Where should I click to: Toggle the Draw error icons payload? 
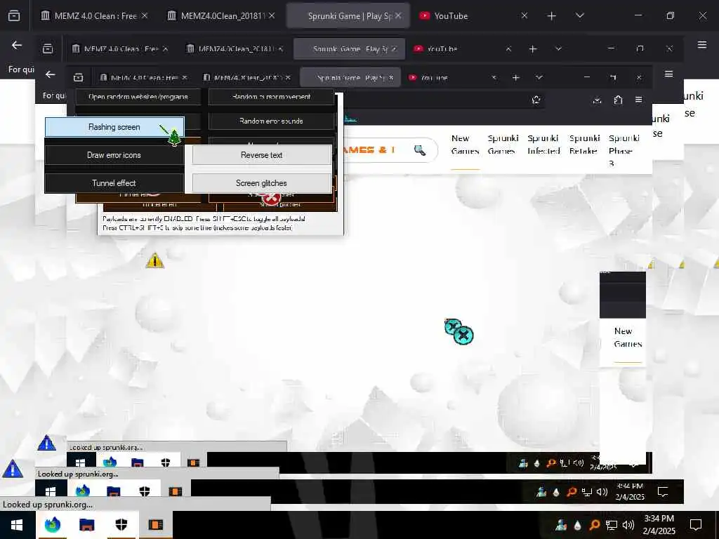[114, 155]
